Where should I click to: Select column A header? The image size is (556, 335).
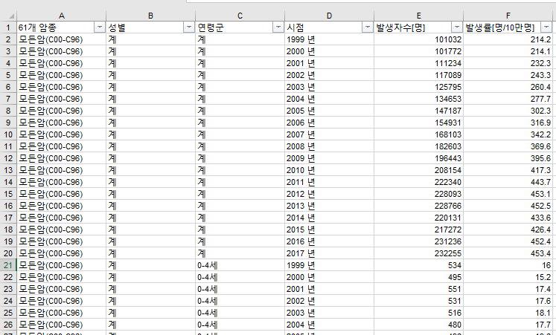[x=61, y=16]
